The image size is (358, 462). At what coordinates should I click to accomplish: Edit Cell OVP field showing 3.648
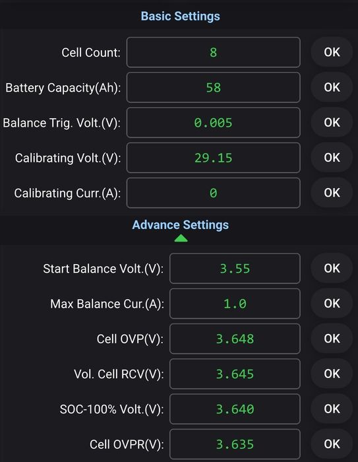235,339
